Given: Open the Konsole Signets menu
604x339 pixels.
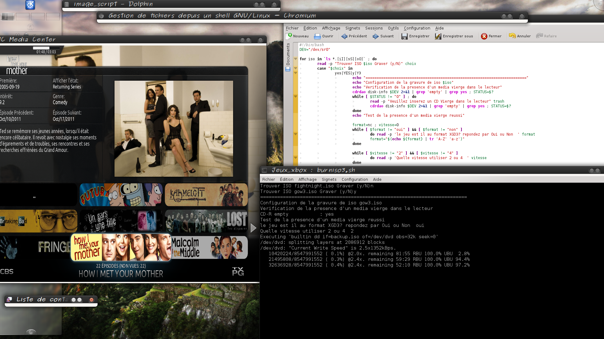Looking at the screenshot, I should point(329,180).
